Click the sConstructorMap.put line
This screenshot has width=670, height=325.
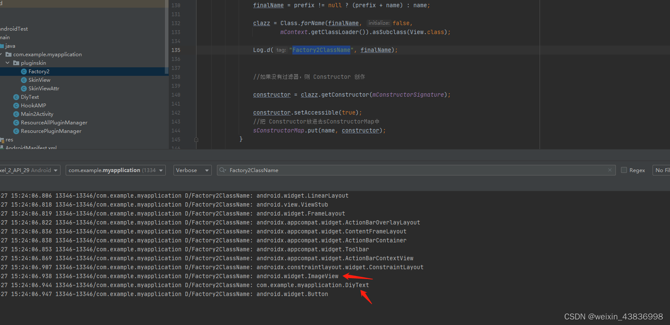point(319,131)
